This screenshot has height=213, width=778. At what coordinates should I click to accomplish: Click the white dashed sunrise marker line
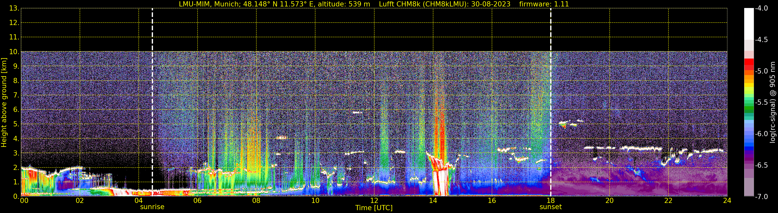(x=152, y=102)
